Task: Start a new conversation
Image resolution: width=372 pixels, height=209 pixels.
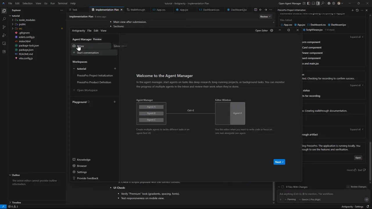Action: (x=88, y=53)
